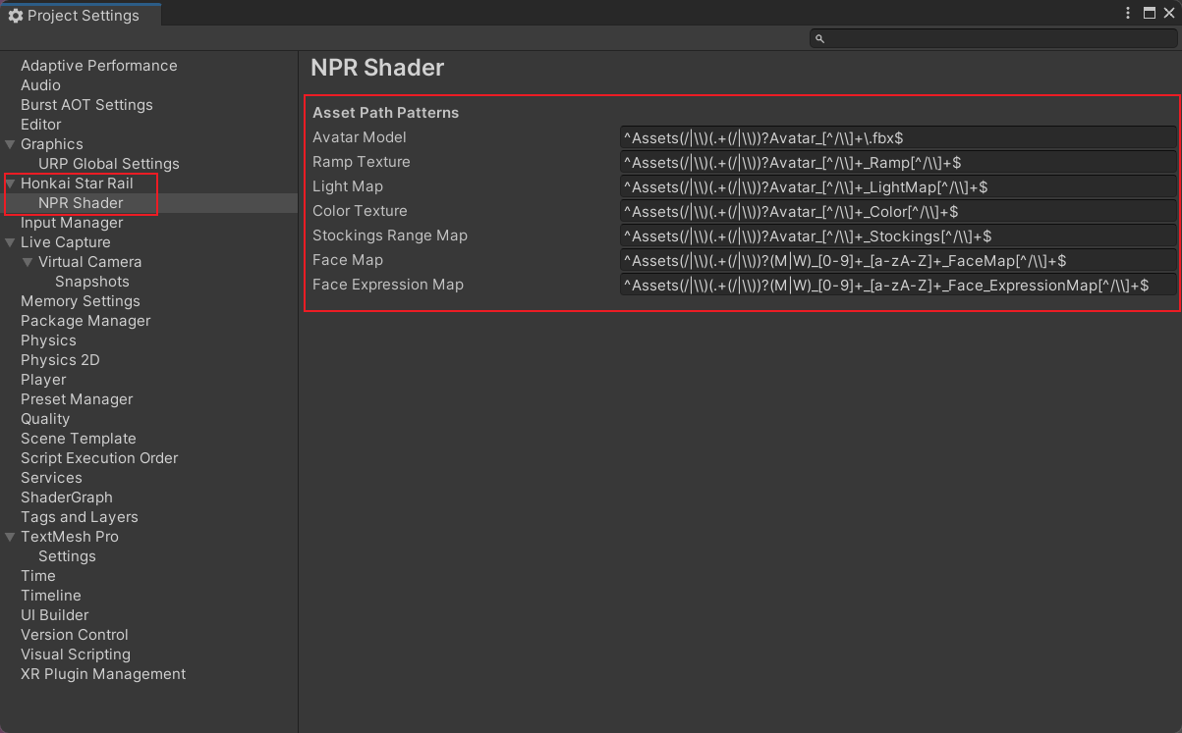Screen dimensions: 1182x733
Task: Open Version Control settings
Action: (75, 635)
